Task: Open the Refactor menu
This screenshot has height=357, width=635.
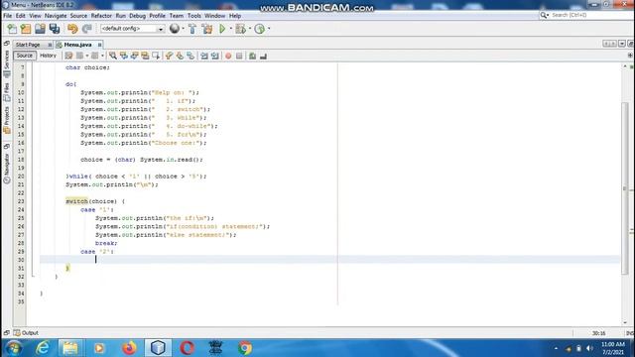Action: point(101,16)
